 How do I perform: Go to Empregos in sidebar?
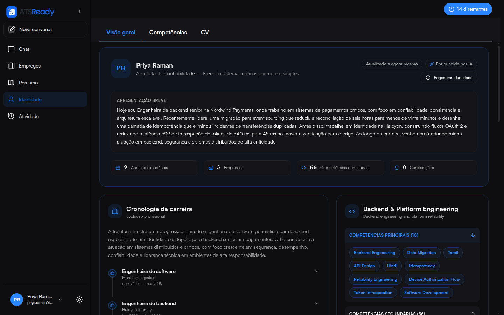[x=45, y=66]
